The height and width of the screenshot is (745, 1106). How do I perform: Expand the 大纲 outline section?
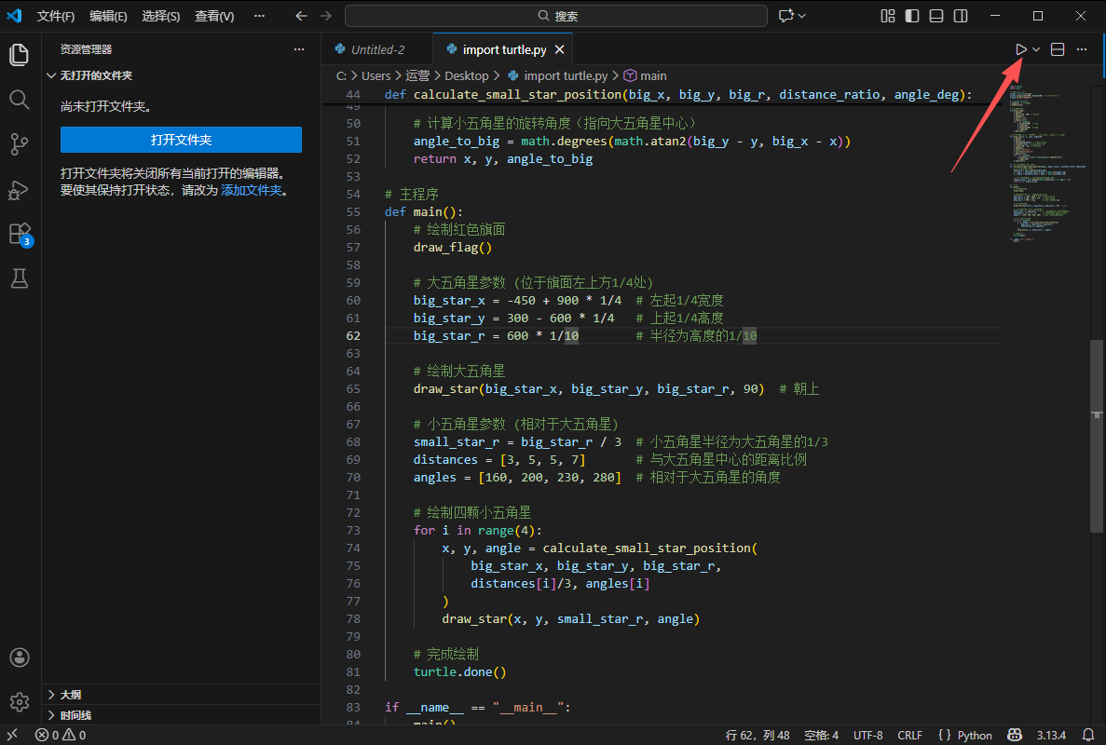[70, 695]
